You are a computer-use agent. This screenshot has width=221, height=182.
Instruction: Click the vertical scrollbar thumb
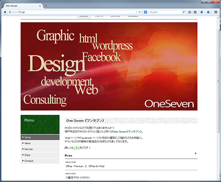click(218, 81)
